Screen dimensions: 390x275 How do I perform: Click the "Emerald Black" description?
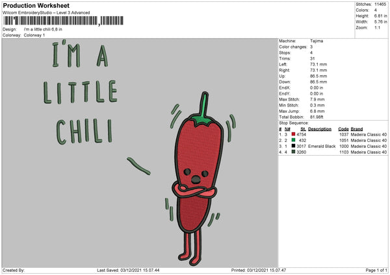[x=322, y=146]
